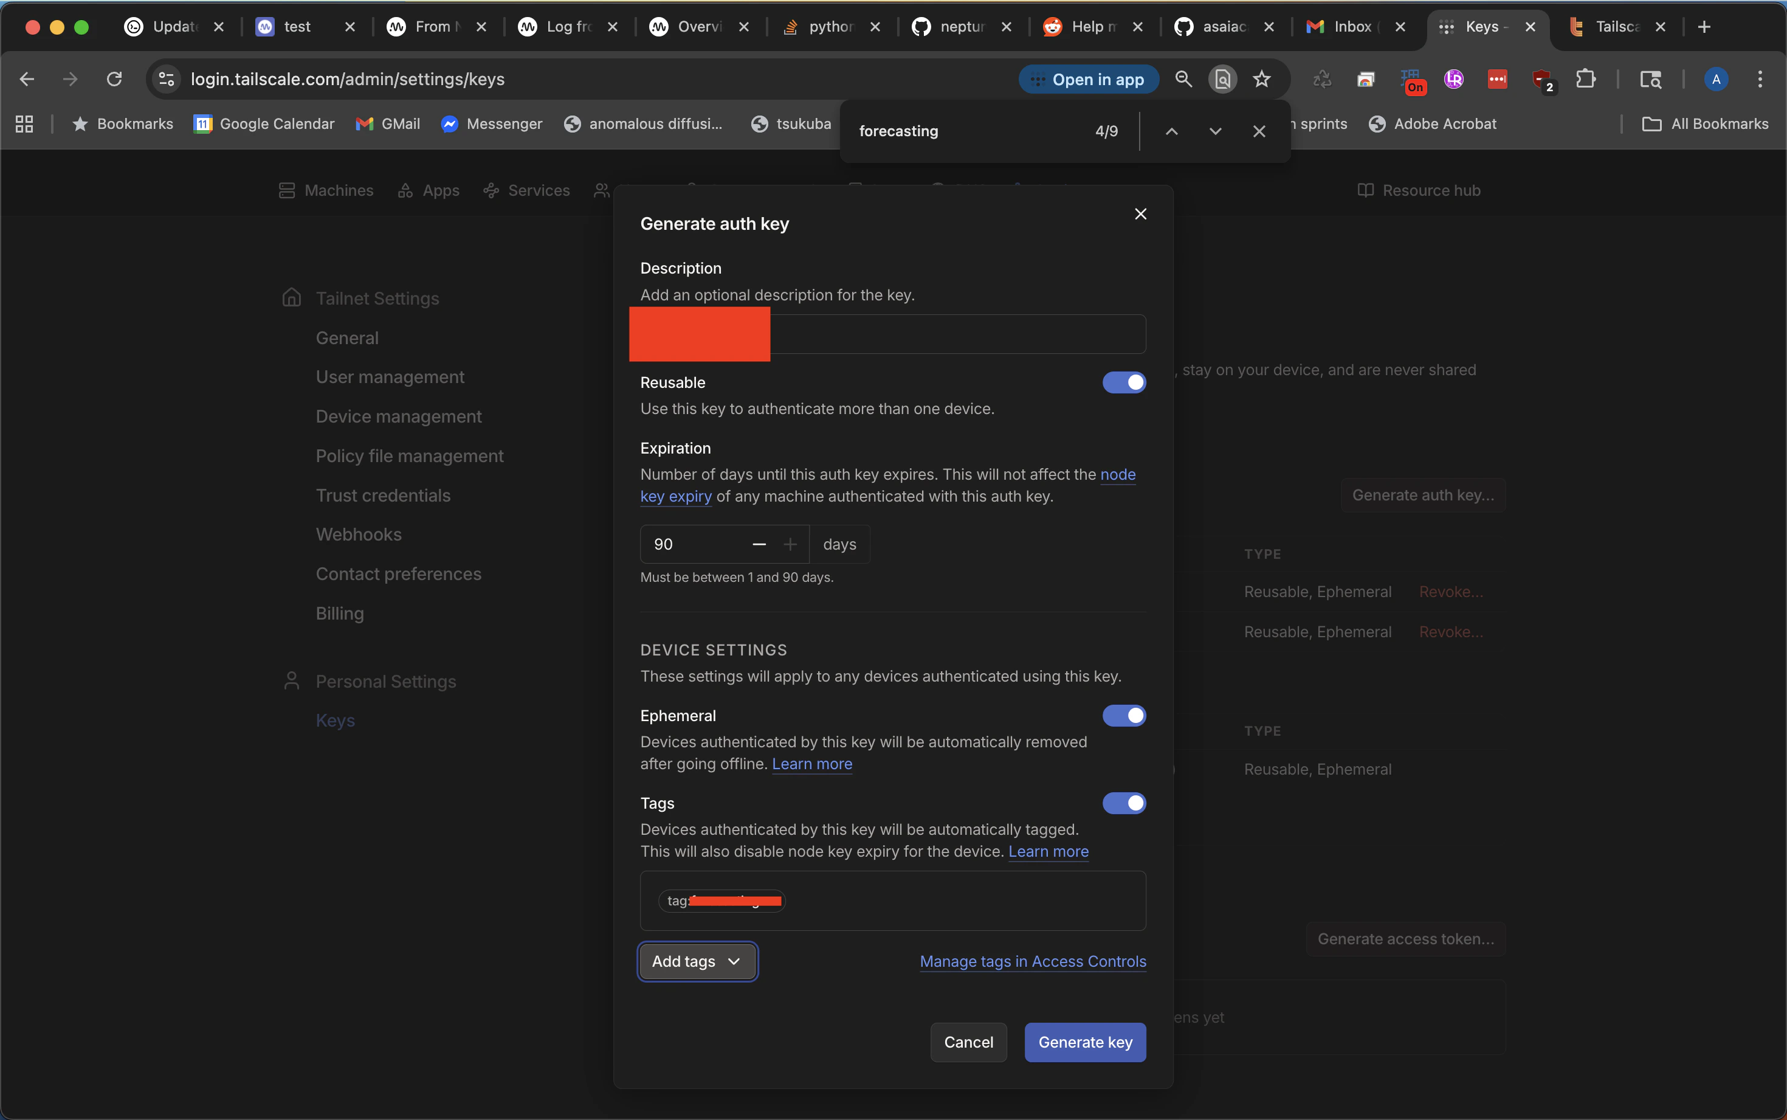The height and width of the screenshot is (1120, 1787).
Task: Bookmark this page with the star icon
Action: [1262, 79]
